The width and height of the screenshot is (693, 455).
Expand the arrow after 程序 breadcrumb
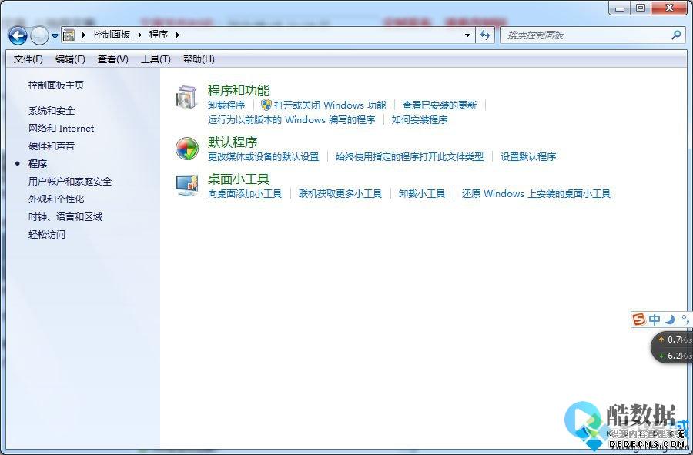[177, 35]
